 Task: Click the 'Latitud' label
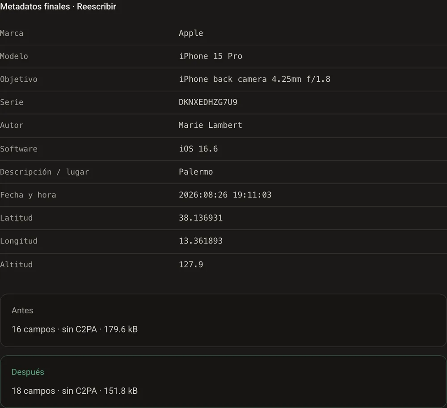(16, 218)
